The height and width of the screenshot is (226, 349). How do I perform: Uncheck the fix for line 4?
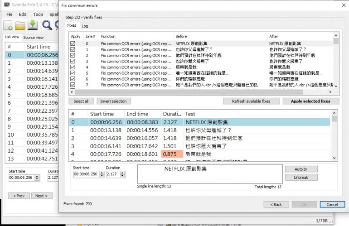coord(73,67)
